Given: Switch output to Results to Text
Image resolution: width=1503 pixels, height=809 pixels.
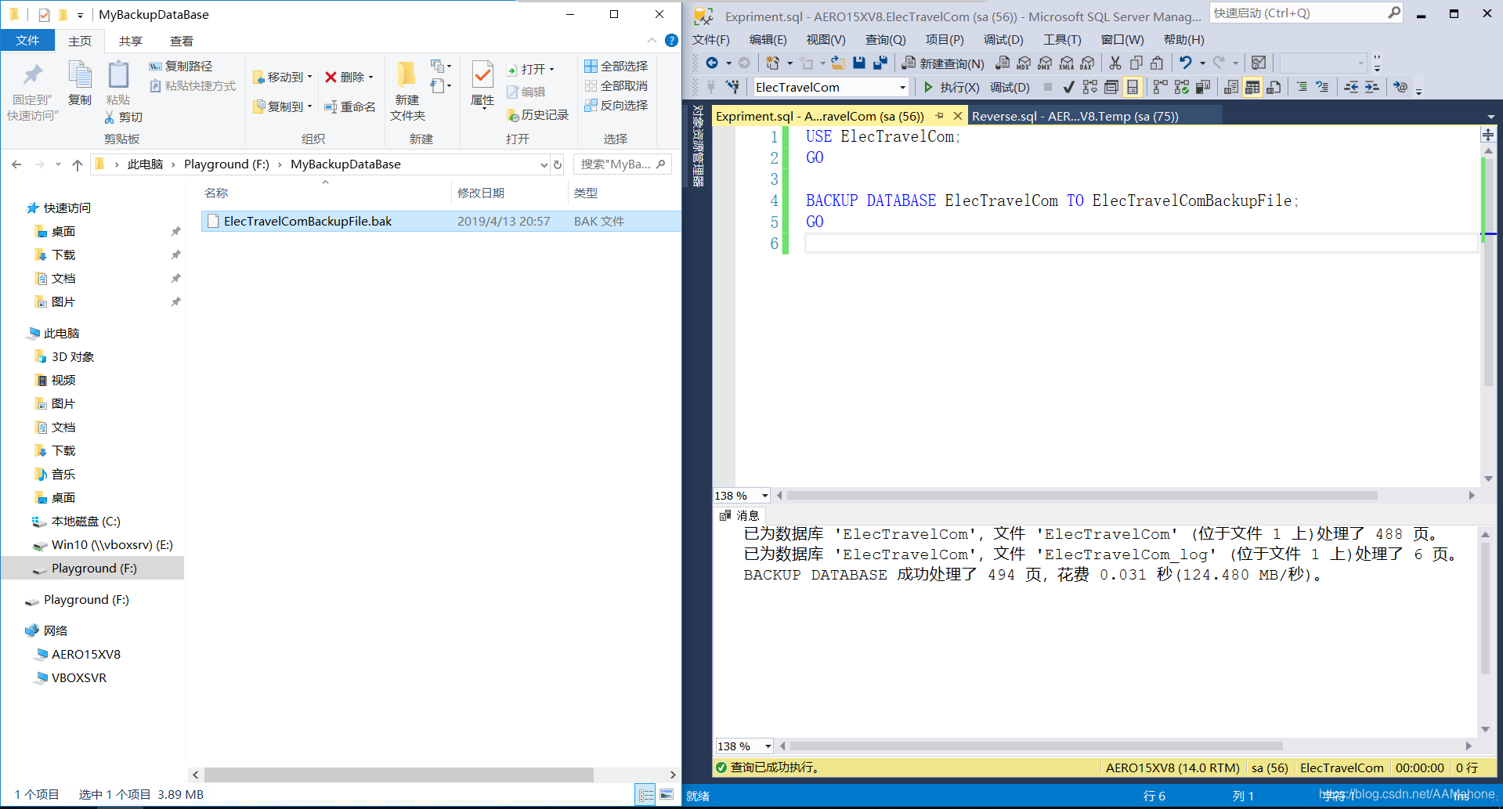Looking at the screenshot, I should pos(1231,87).
